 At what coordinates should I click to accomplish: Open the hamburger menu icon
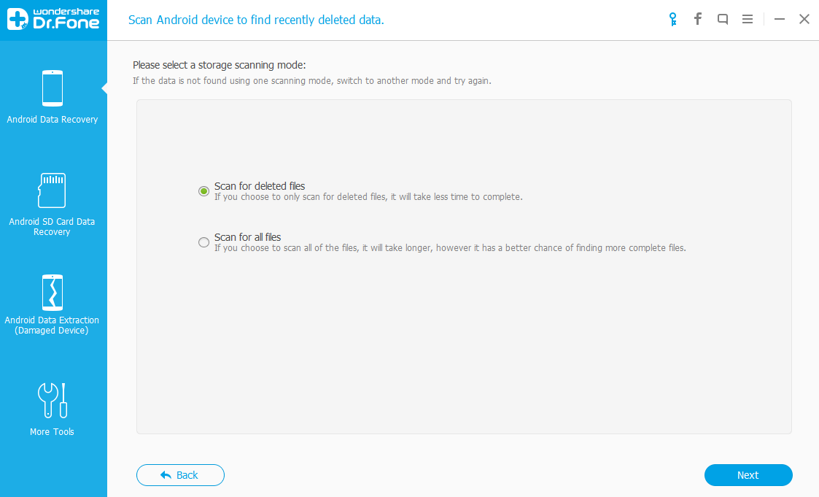(x=748, y=19)
